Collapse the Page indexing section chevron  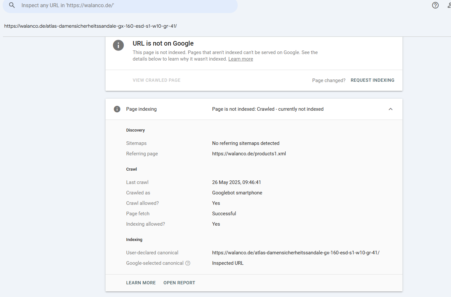click(390, 109)
